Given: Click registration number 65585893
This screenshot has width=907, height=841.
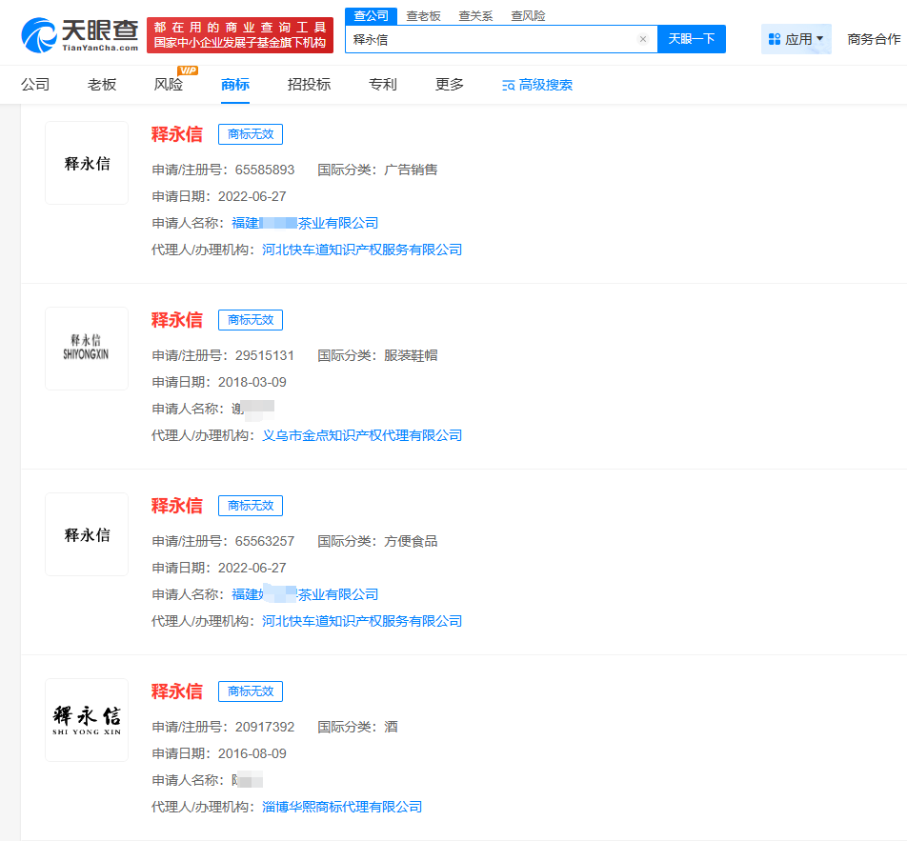Looking at the screenshot, I should [264, 170].
